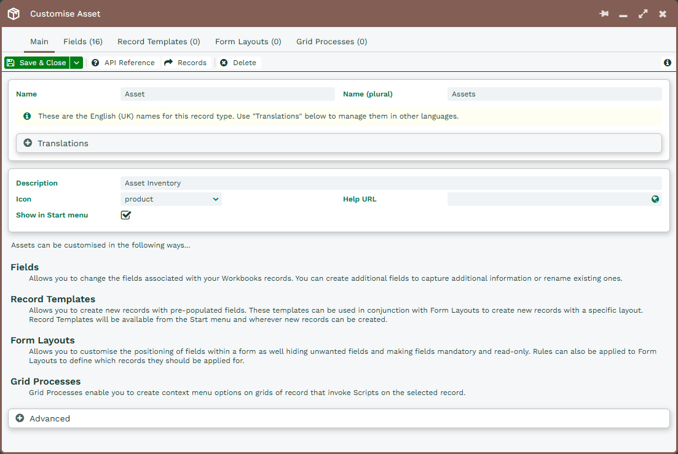Toggle Show in Start menu checkbox
678x454 pixels.
point(126,215)
